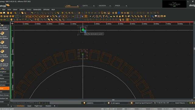Click the Zoom In magnifier icon
This screenshot has width=195, height=110.
click(x=69, y=13)
